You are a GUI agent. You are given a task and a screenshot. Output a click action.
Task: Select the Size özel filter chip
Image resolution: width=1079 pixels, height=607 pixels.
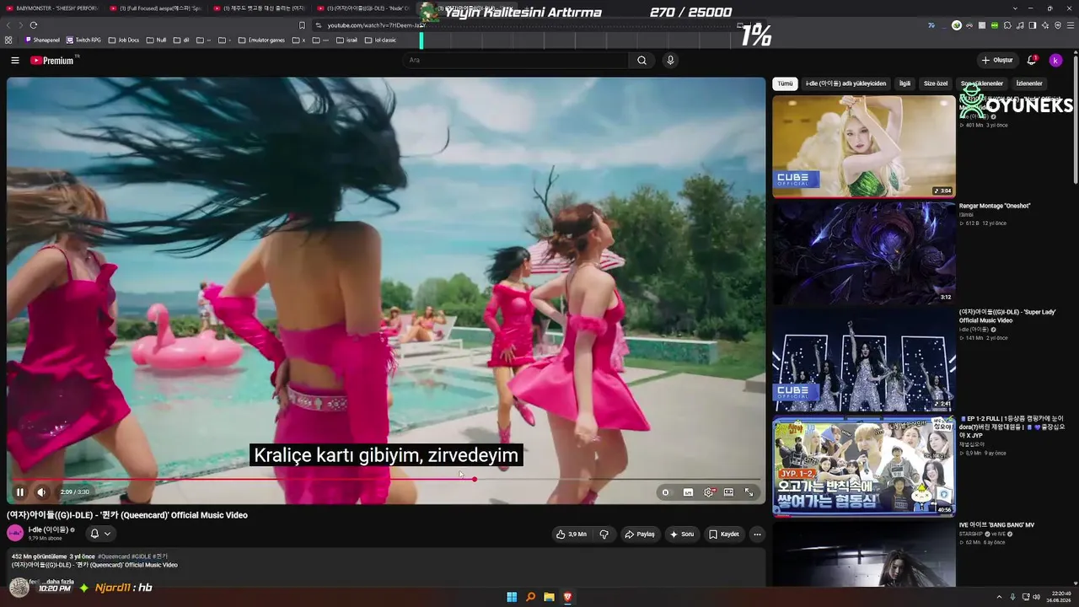pyautogui.click(x=936, y=83)
